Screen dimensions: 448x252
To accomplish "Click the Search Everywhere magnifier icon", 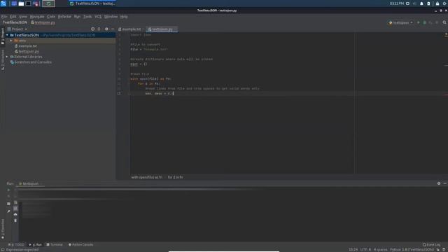I will coord(444,22).
